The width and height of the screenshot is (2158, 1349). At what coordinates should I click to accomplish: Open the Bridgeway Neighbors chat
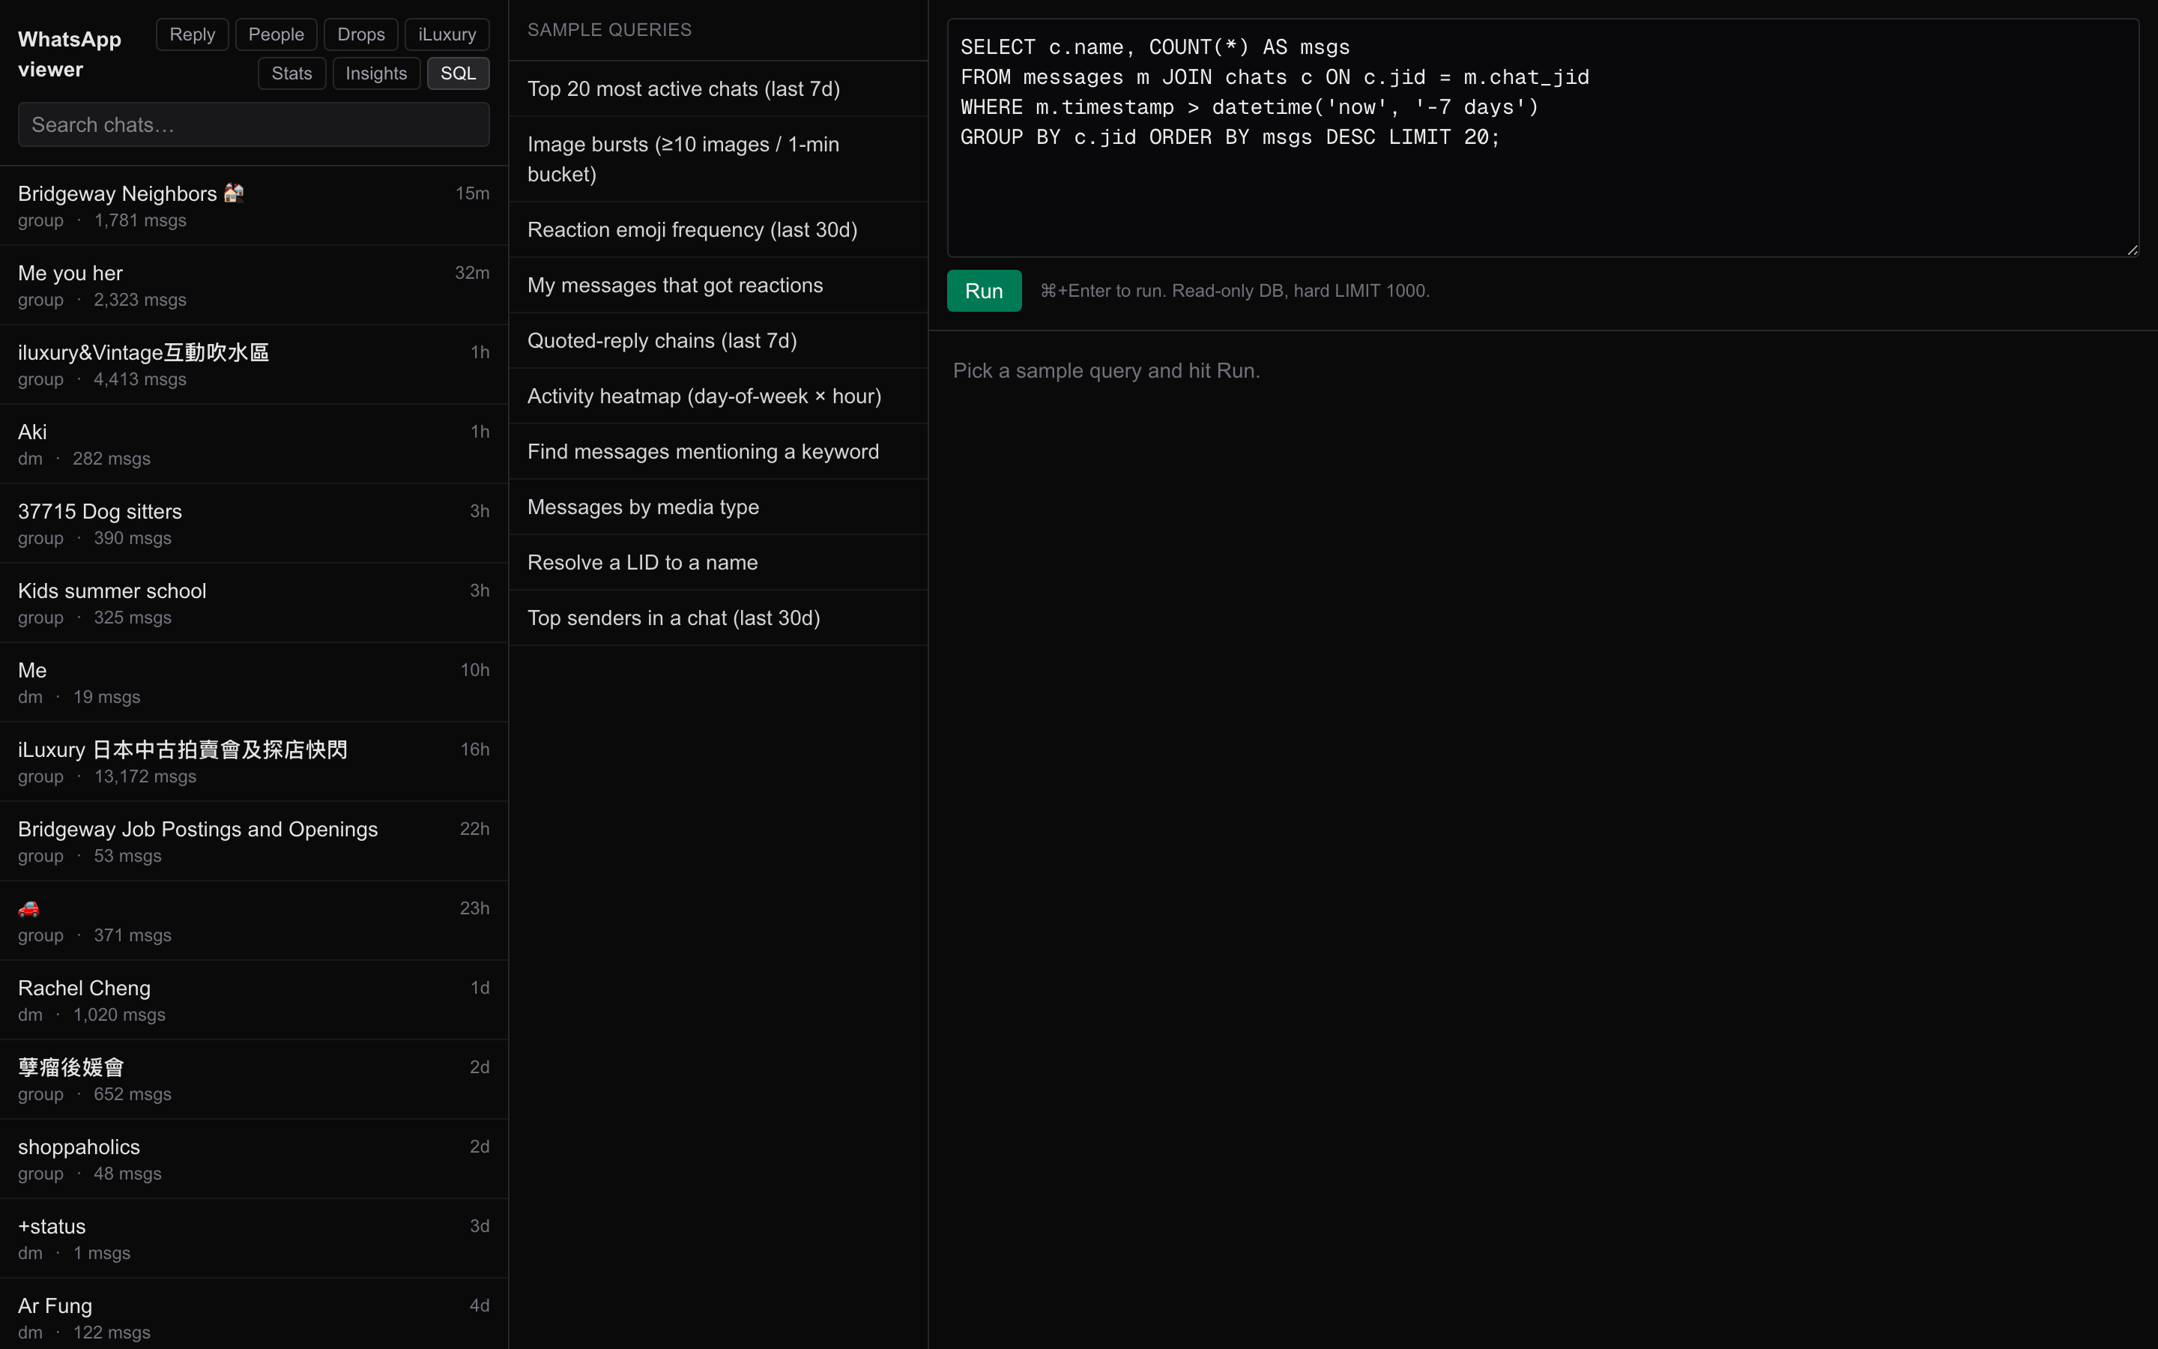[x=253, y=206]
